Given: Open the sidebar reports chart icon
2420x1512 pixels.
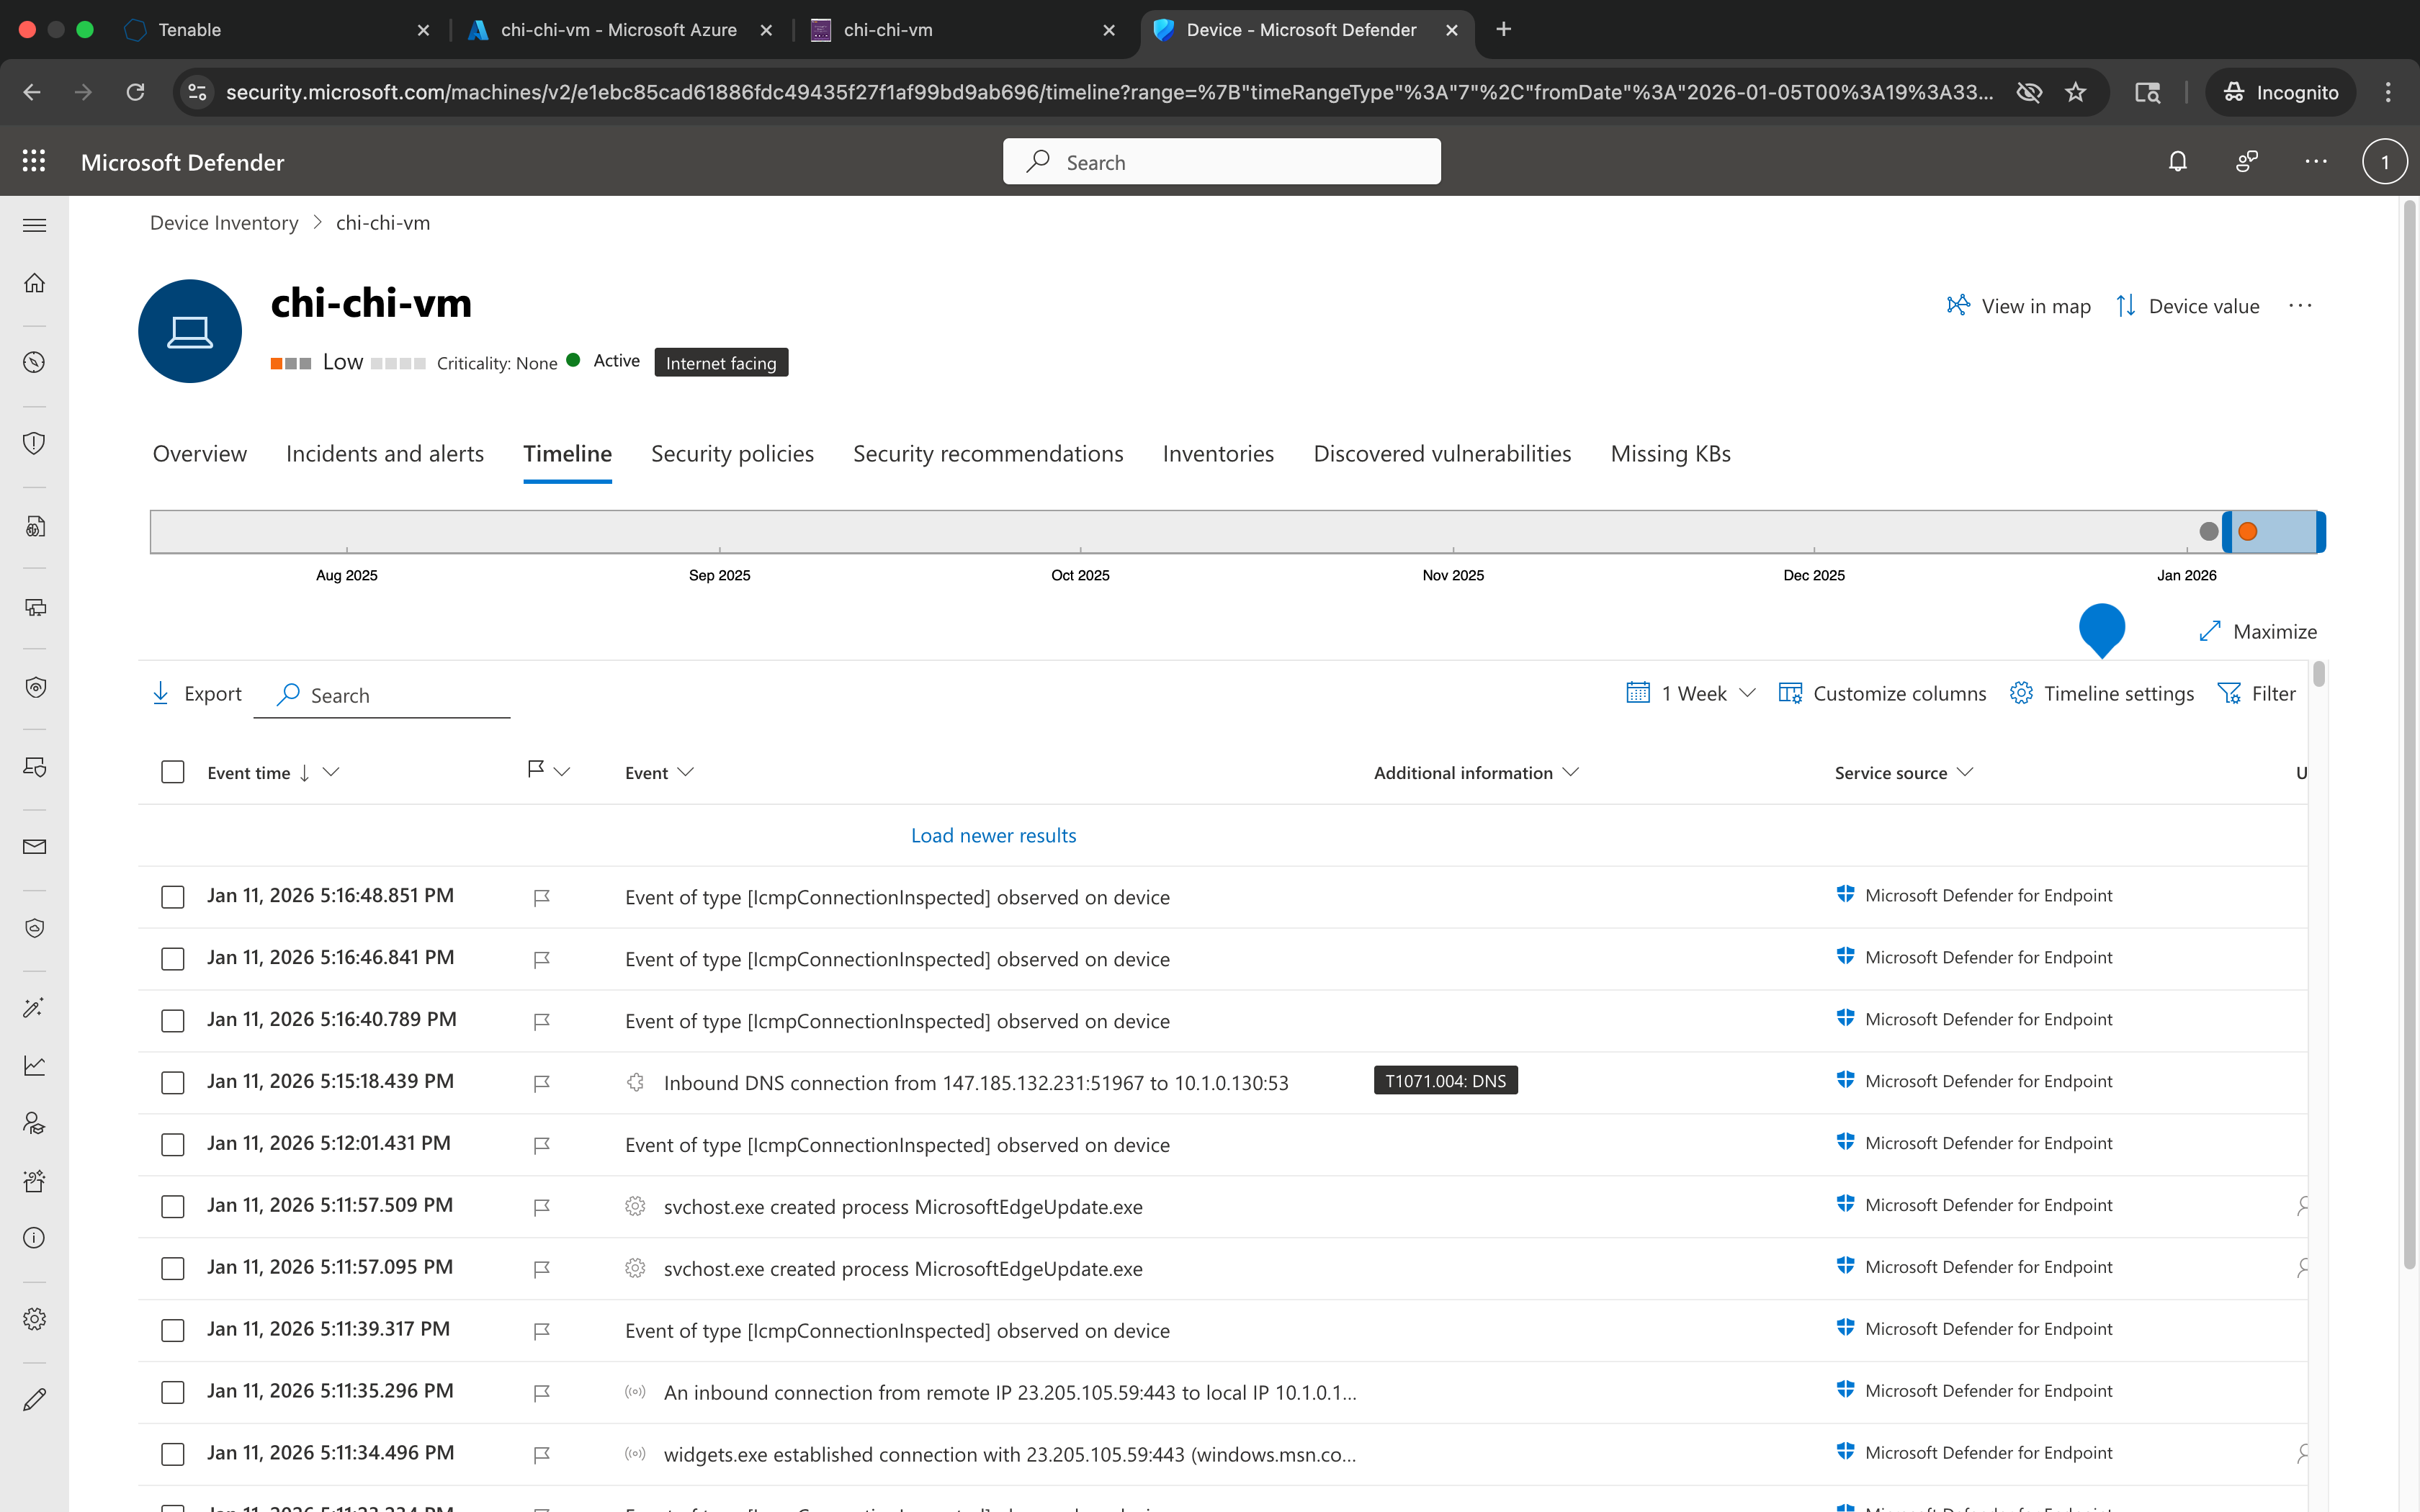Looking at the screenshot, I should pos(34,1065).
